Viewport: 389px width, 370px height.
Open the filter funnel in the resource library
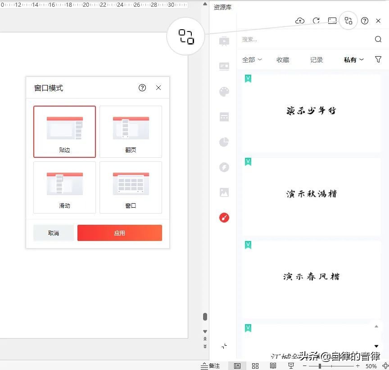coord(378,59)
